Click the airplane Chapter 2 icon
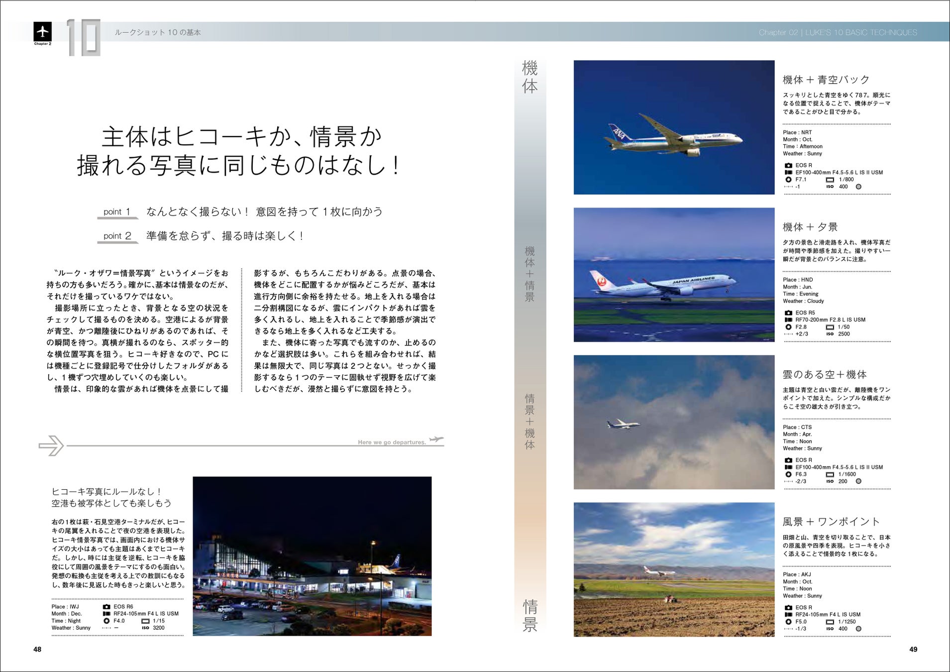The image size is (950, 672). pos(43,32)
